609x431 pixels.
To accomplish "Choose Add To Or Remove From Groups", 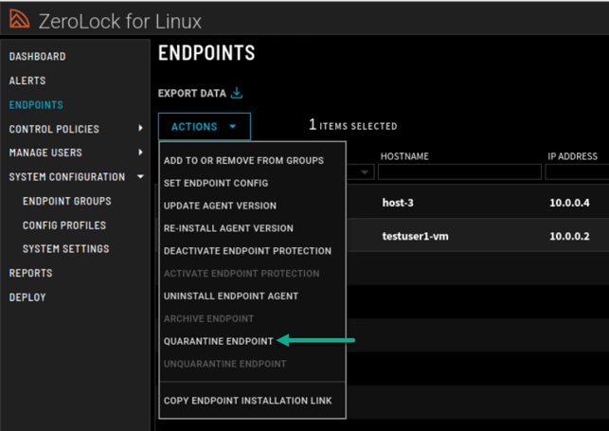I will point(243,160).
